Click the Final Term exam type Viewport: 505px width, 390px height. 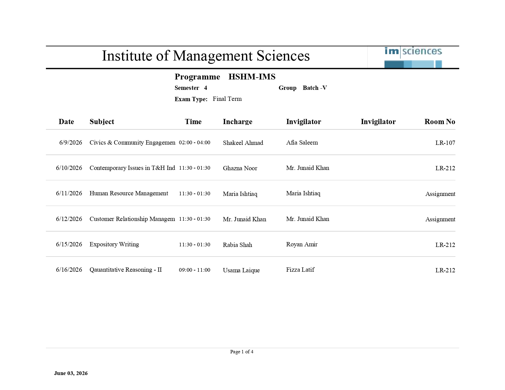click(227, 99)
